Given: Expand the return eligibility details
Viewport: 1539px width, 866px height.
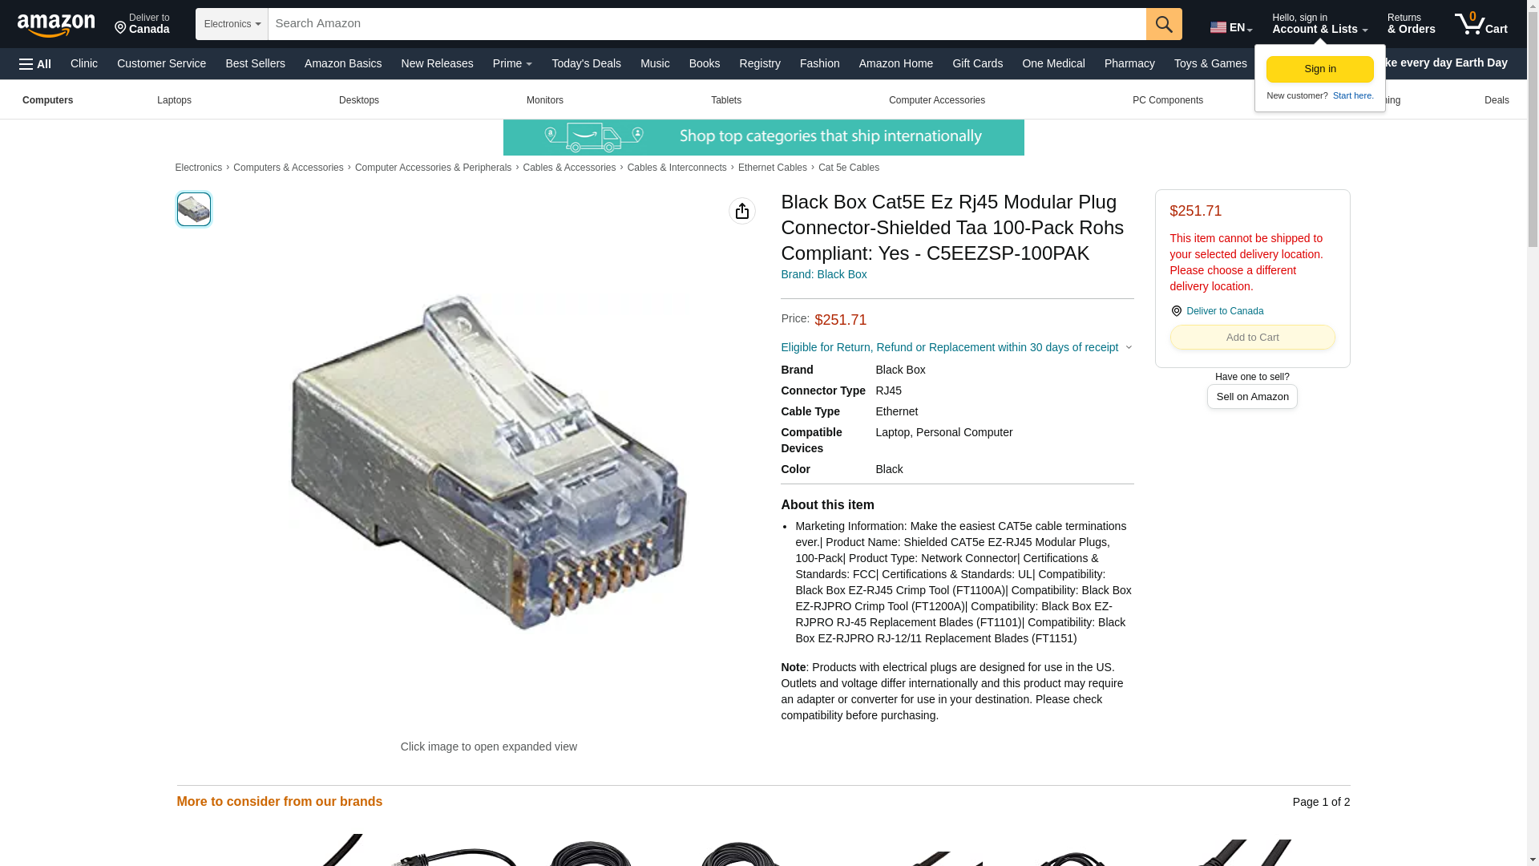Looking at the screenshot, I should [x=956, y=347].
